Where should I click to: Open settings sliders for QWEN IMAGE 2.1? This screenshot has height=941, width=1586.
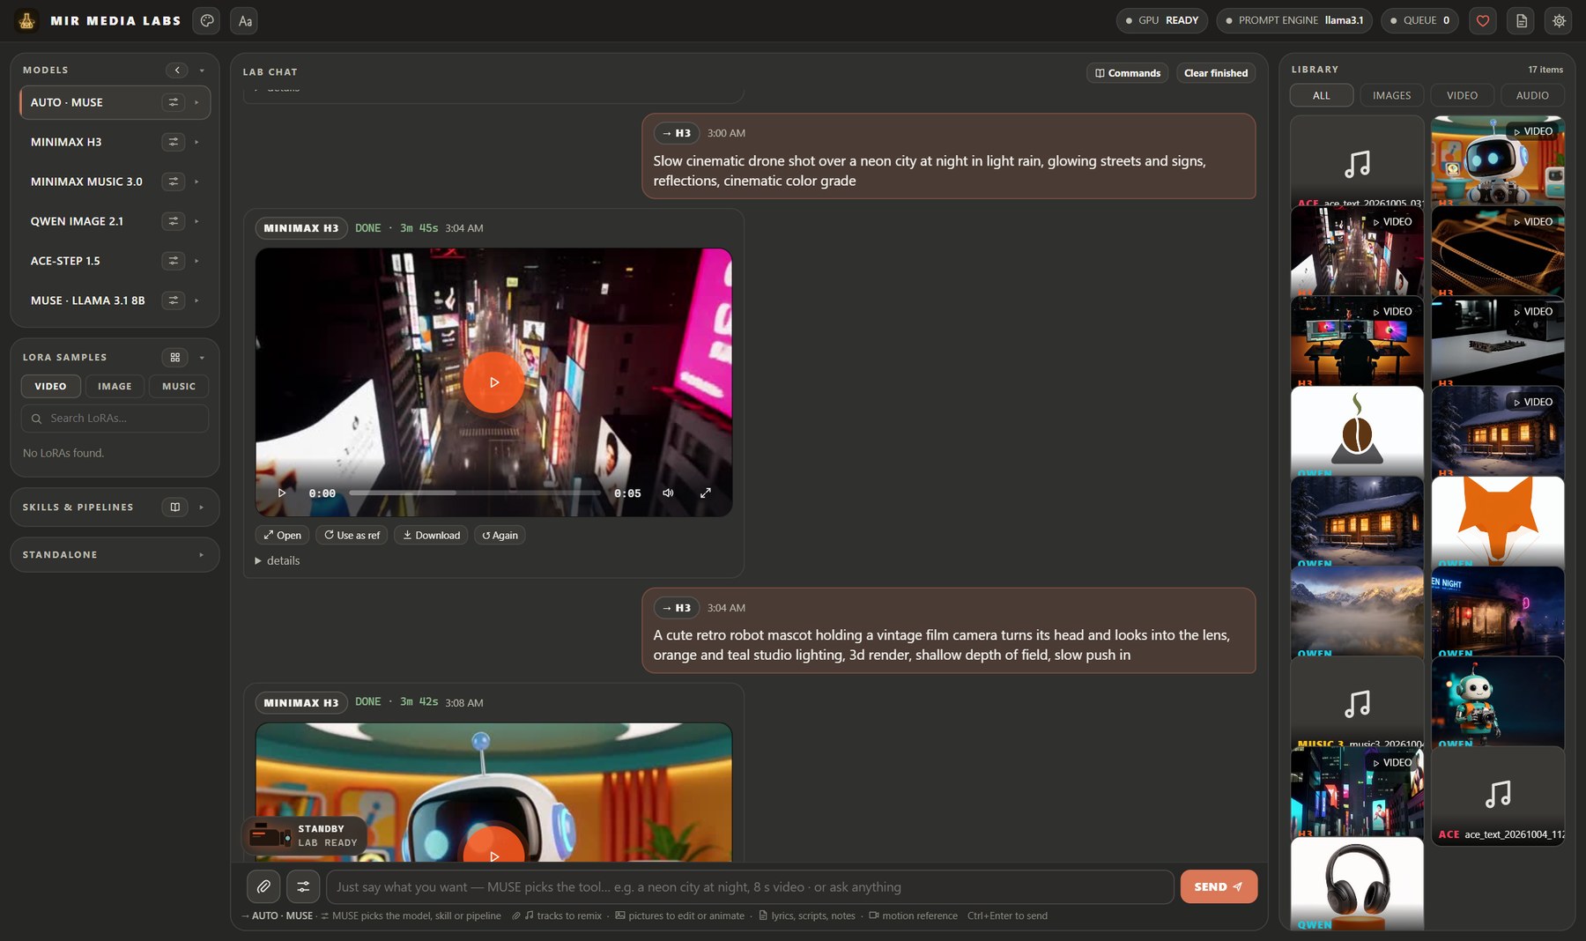pos(174,221)
